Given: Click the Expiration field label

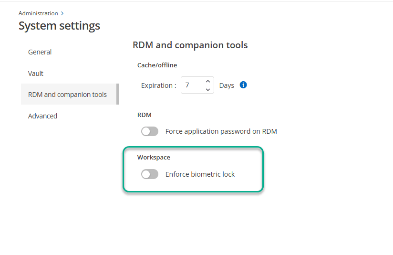Looking at the screenshot, I should click(x=158, y=85).
